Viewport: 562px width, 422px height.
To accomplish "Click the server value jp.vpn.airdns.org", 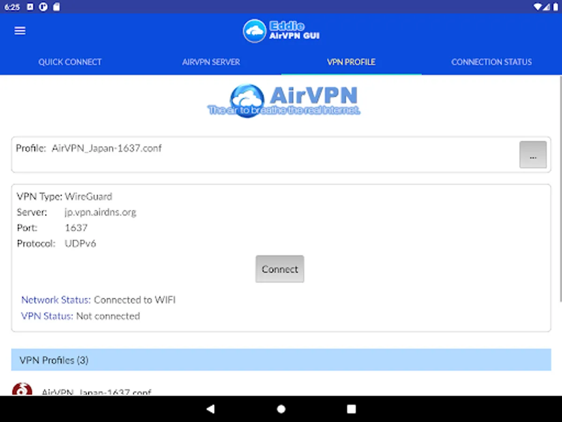I will click(100, 212).
